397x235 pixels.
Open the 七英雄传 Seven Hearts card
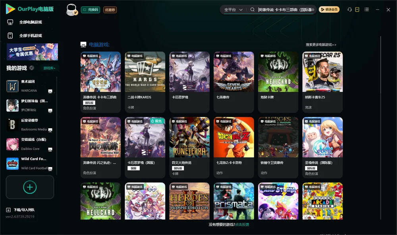[x=234, y=82]
